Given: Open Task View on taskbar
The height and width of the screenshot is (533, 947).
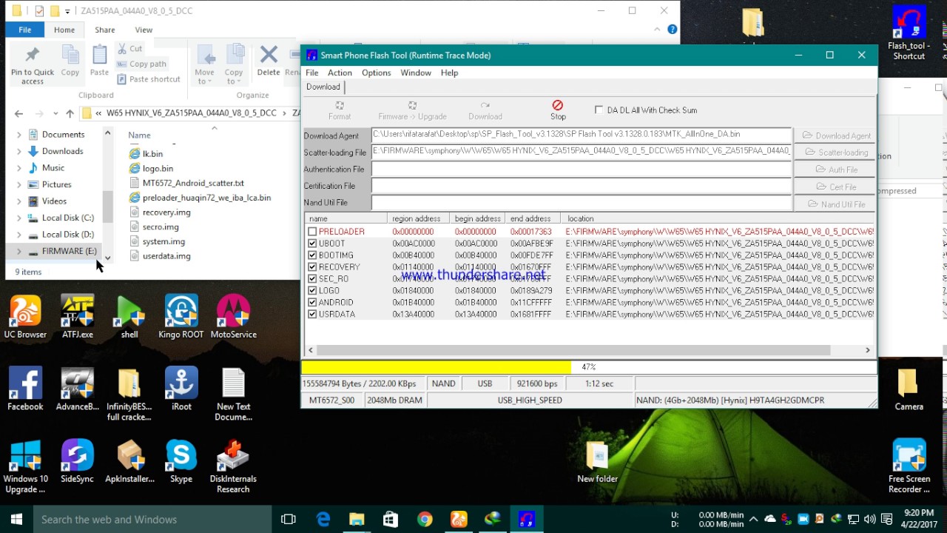Looking at the screenshot, I should coord(289,520).
